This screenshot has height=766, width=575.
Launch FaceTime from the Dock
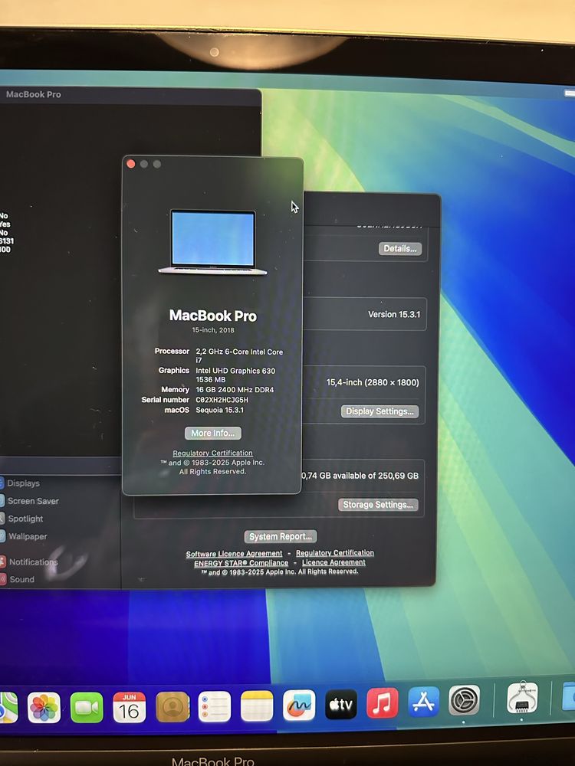pos(87,707)
